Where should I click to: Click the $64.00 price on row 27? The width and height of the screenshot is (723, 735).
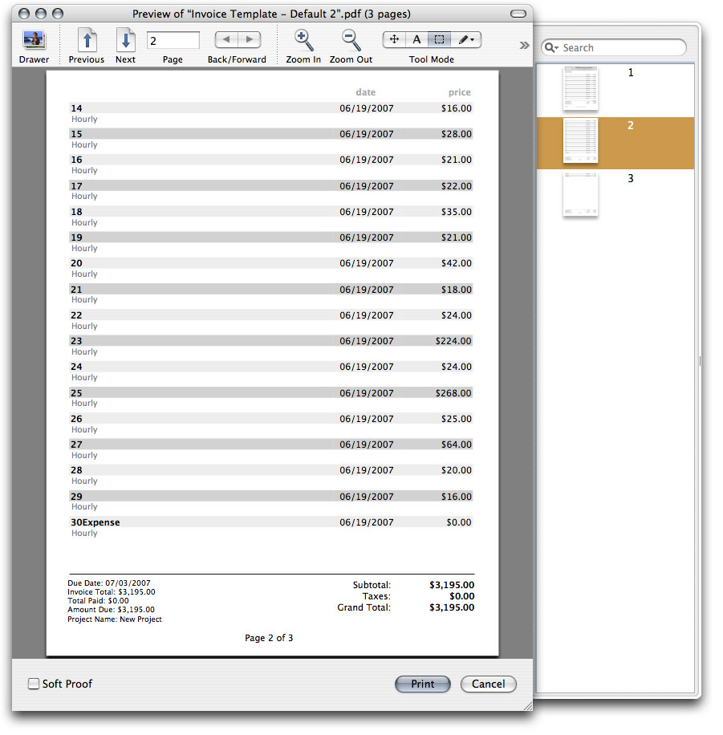click(457, 445)
